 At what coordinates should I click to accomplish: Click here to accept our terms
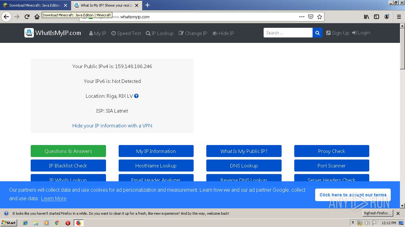[x=353, y=195]
